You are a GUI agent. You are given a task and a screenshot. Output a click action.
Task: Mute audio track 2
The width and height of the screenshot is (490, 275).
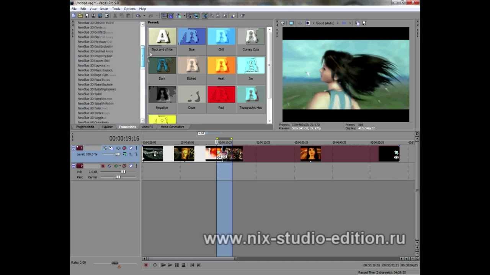pyautogui.click(x=131, y=166)
